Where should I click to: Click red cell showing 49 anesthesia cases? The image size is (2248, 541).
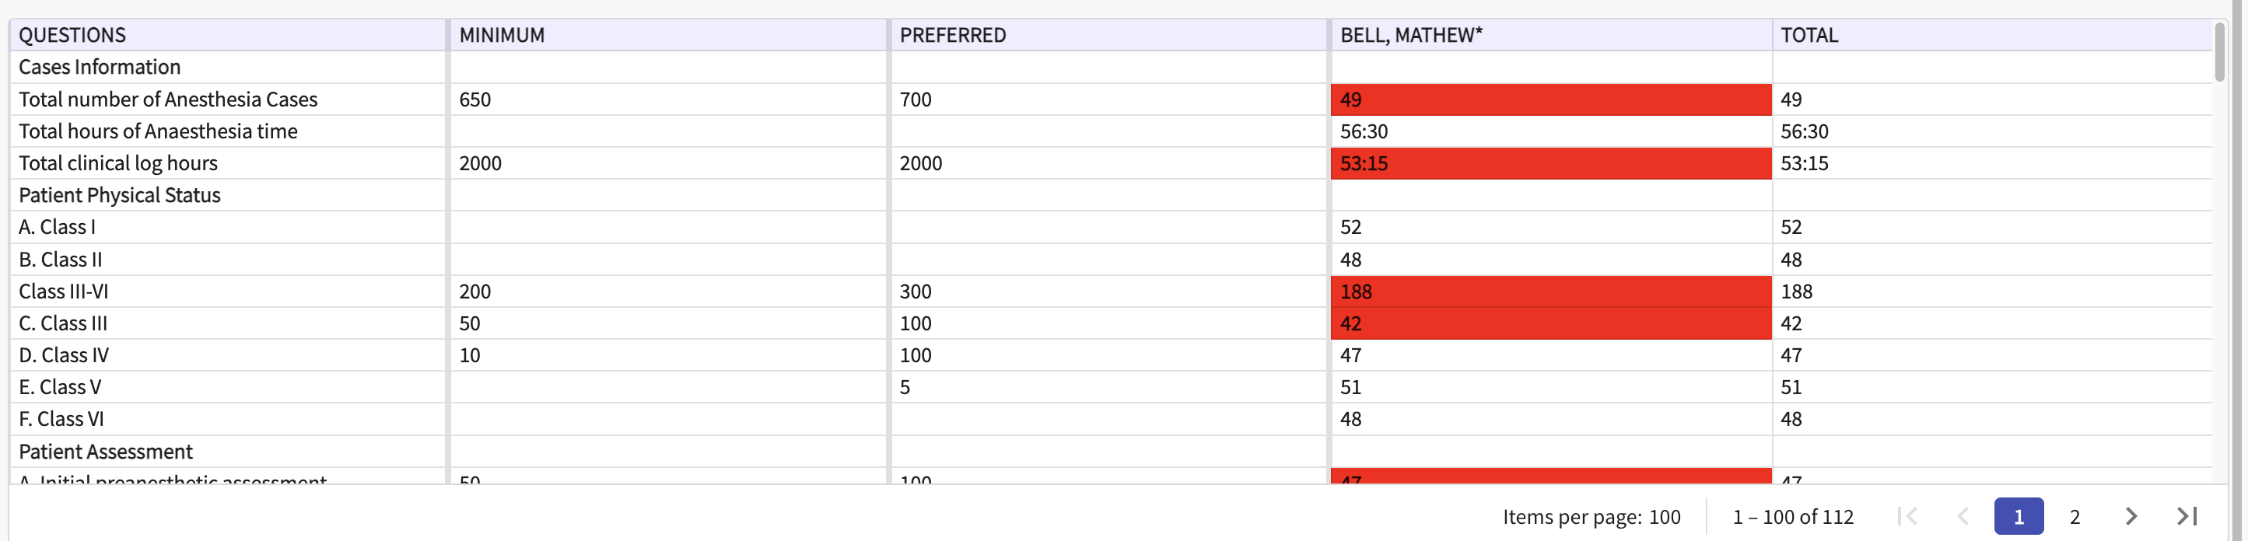click(x=1549, y=99)
